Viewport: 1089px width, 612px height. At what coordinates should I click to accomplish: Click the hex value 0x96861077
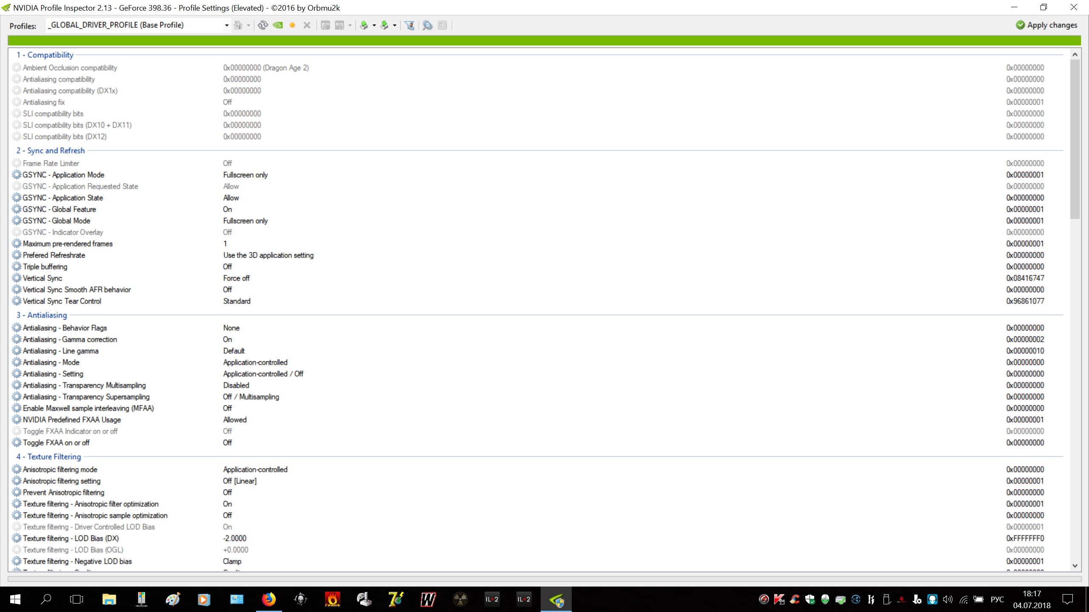1025,301
